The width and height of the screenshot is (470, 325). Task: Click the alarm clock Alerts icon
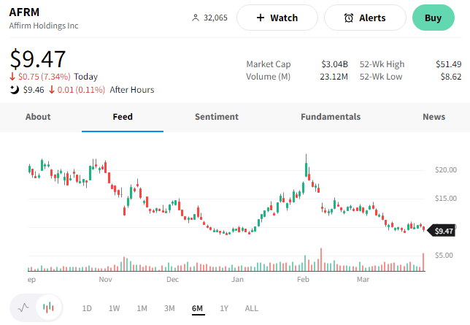[x=349, y=18]
